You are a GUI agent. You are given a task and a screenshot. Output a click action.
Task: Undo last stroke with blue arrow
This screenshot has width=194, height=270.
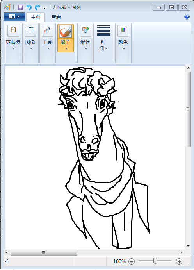pyautogui.click(x=29, y=7)
